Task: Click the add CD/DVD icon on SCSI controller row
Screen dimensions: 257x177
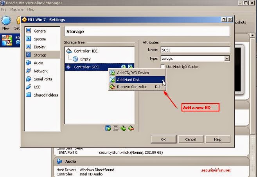Action: 124,66
